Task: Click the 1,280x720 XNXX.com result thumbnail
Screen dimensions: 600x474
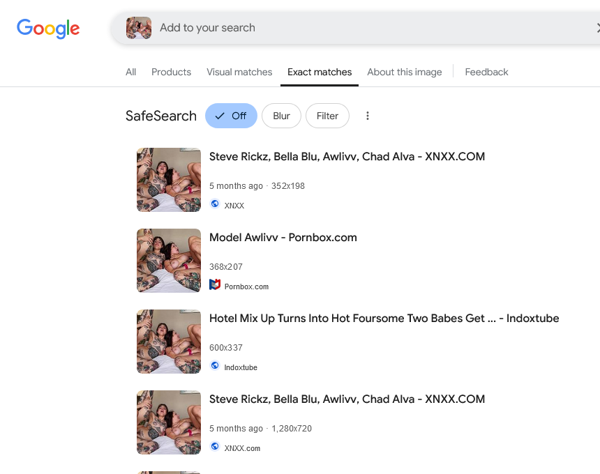Action: pyautogui.click(x=169, y=422)
